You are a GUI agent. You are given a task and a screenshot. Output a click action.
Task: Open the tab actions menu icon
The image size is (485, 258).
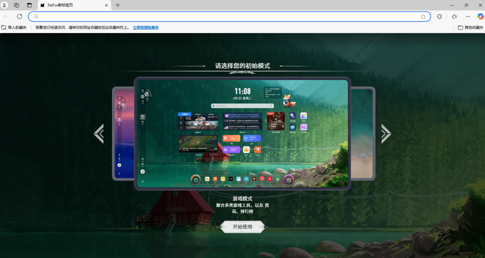click(29, 5)
